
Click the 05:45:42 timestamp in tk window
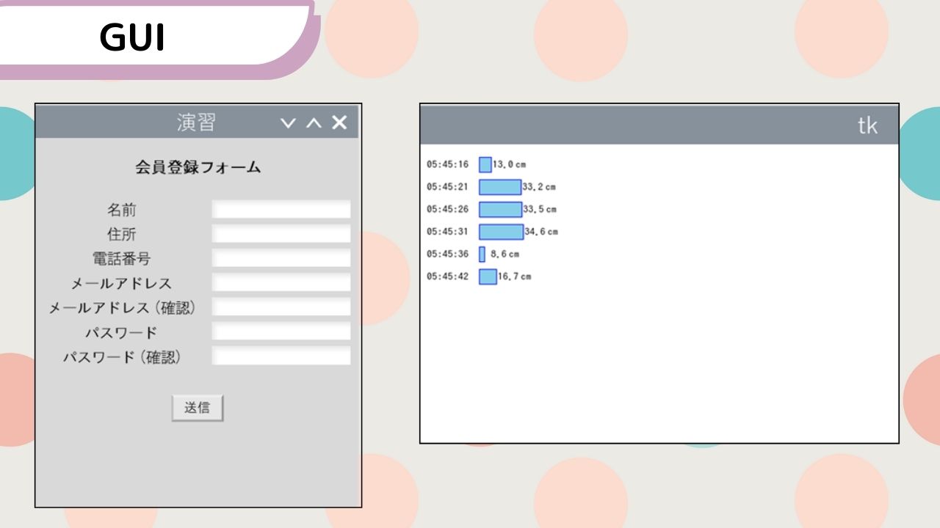[x=447, y=276]
